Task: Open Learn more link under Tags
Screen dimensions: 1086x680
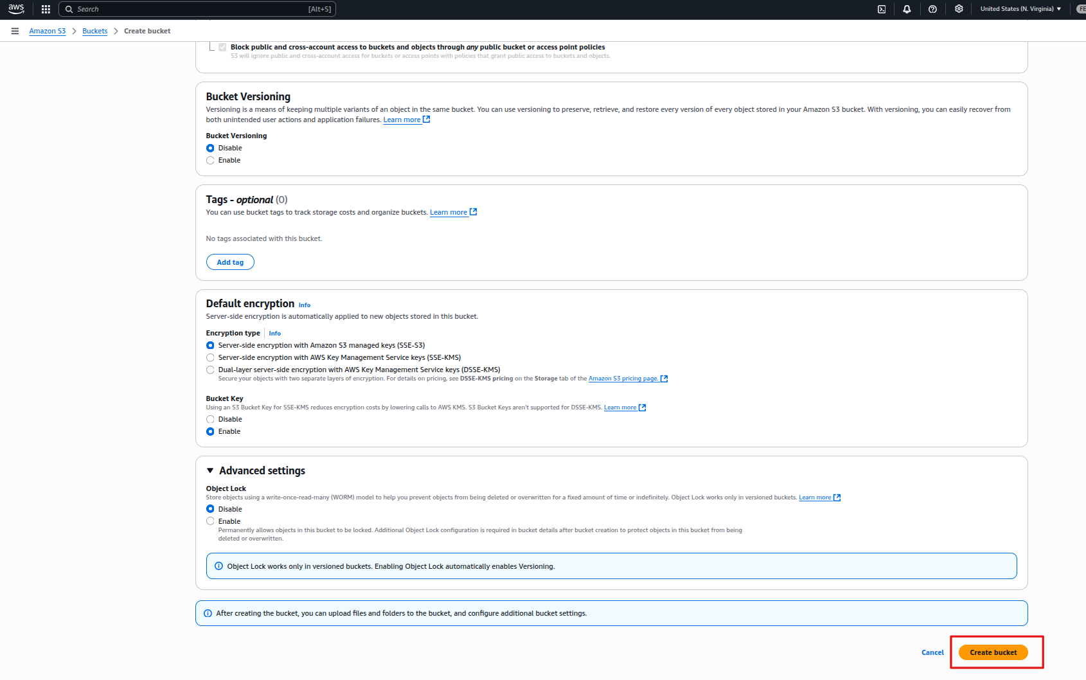Action: pyautogui.click(x=449, y=212)
